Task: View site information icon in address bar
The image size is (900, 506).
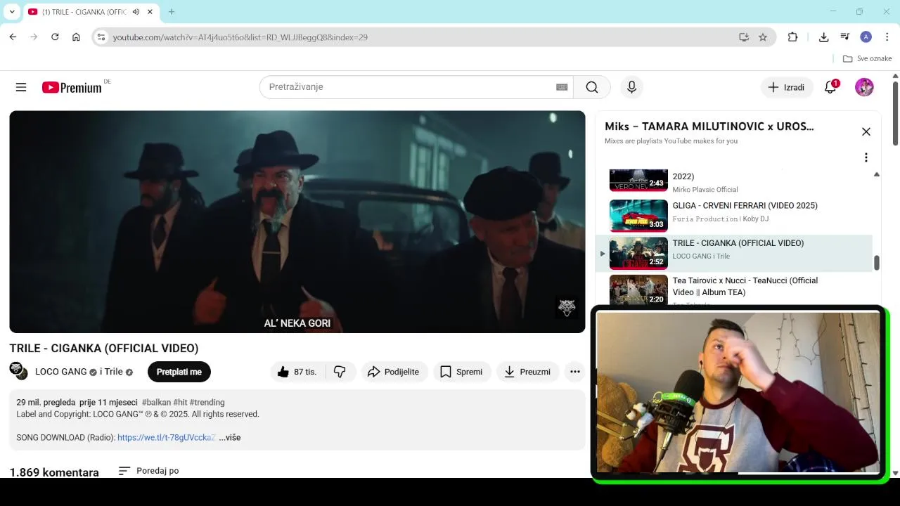Action: pos(101,37)
